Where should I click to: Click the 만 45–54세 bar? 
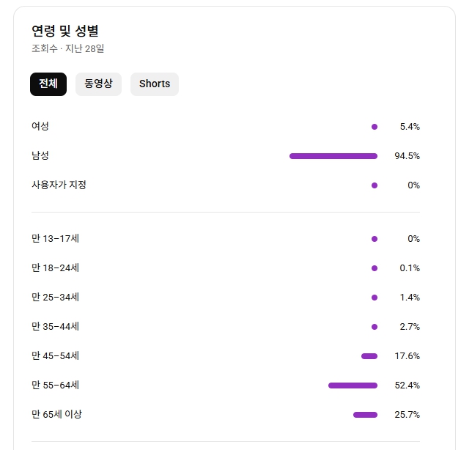369,356
